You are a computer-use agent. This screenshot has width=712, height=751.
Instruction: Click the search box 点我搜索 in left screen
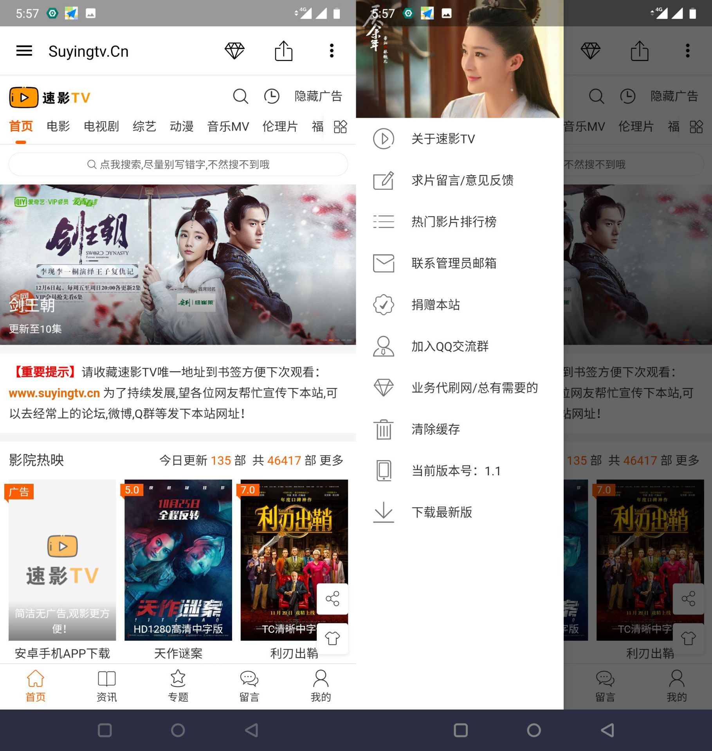[178, 164]
